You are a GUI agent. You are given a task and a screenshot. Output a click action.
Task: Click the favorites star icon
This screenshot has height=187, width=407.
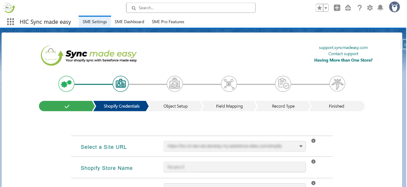coord(320,8)
